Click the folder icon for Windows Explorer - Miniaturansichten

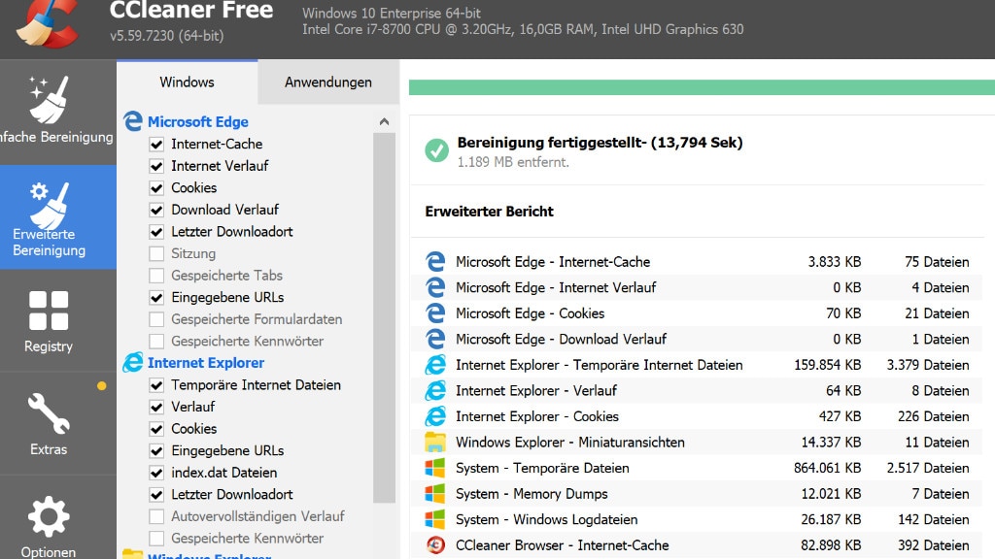(436, 442)
